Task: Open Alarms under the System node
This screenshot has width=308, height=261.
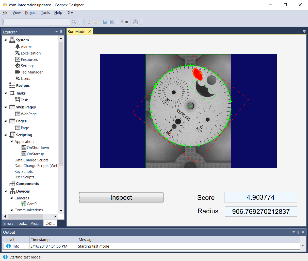Action: point(26,47)
